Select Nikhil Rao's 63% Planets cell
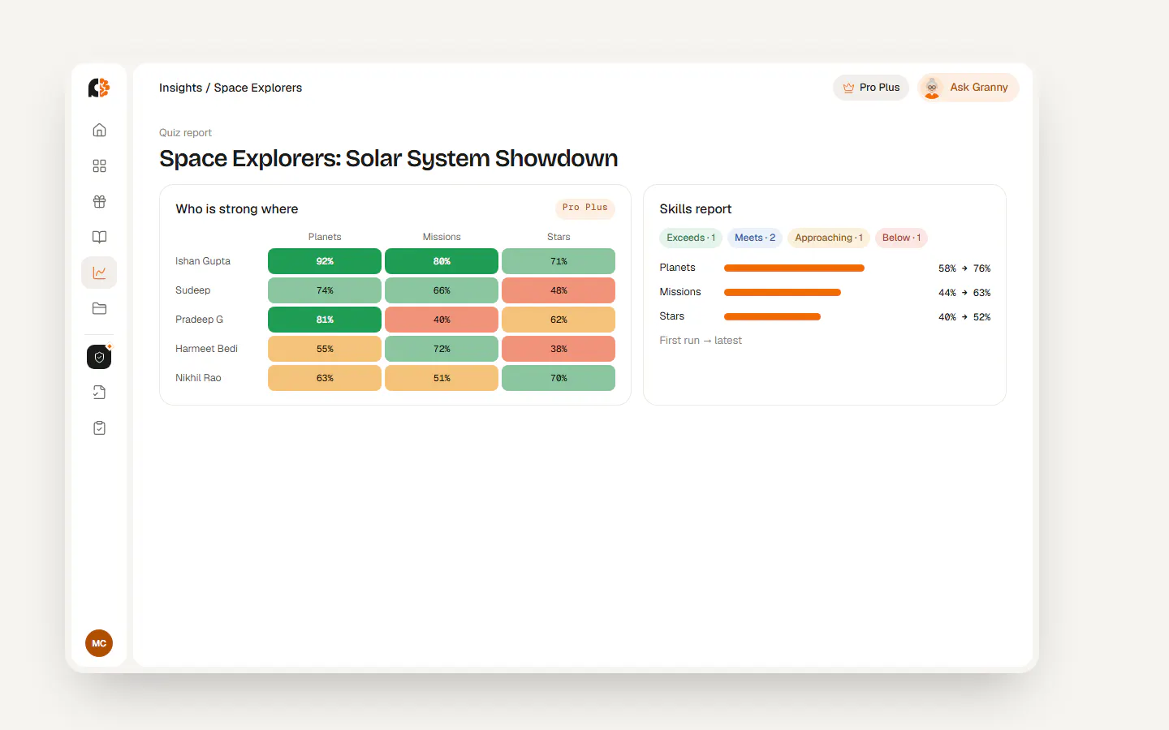 click(325, 378)
